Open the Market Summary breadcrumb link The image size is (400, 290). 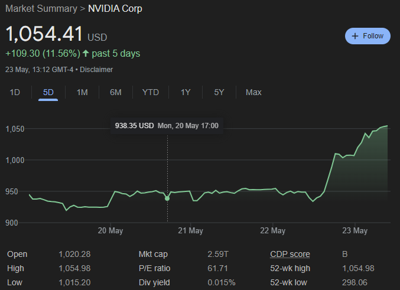[x=41, y=9]
